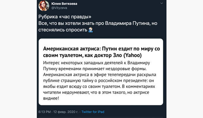Viewport: 203px width, 118px height.
Task: Click the facepalm emoji in the tweet
Action: [x=91, y=30]
